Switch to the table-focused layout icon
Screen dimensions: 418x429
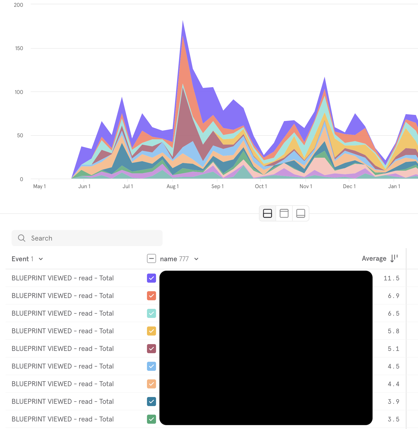pyautogui.click(x=301, y=213)
